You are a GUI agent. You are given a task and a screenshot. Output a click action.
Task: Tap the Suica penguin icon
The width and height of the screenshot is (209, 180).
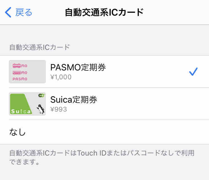[41, 109]
